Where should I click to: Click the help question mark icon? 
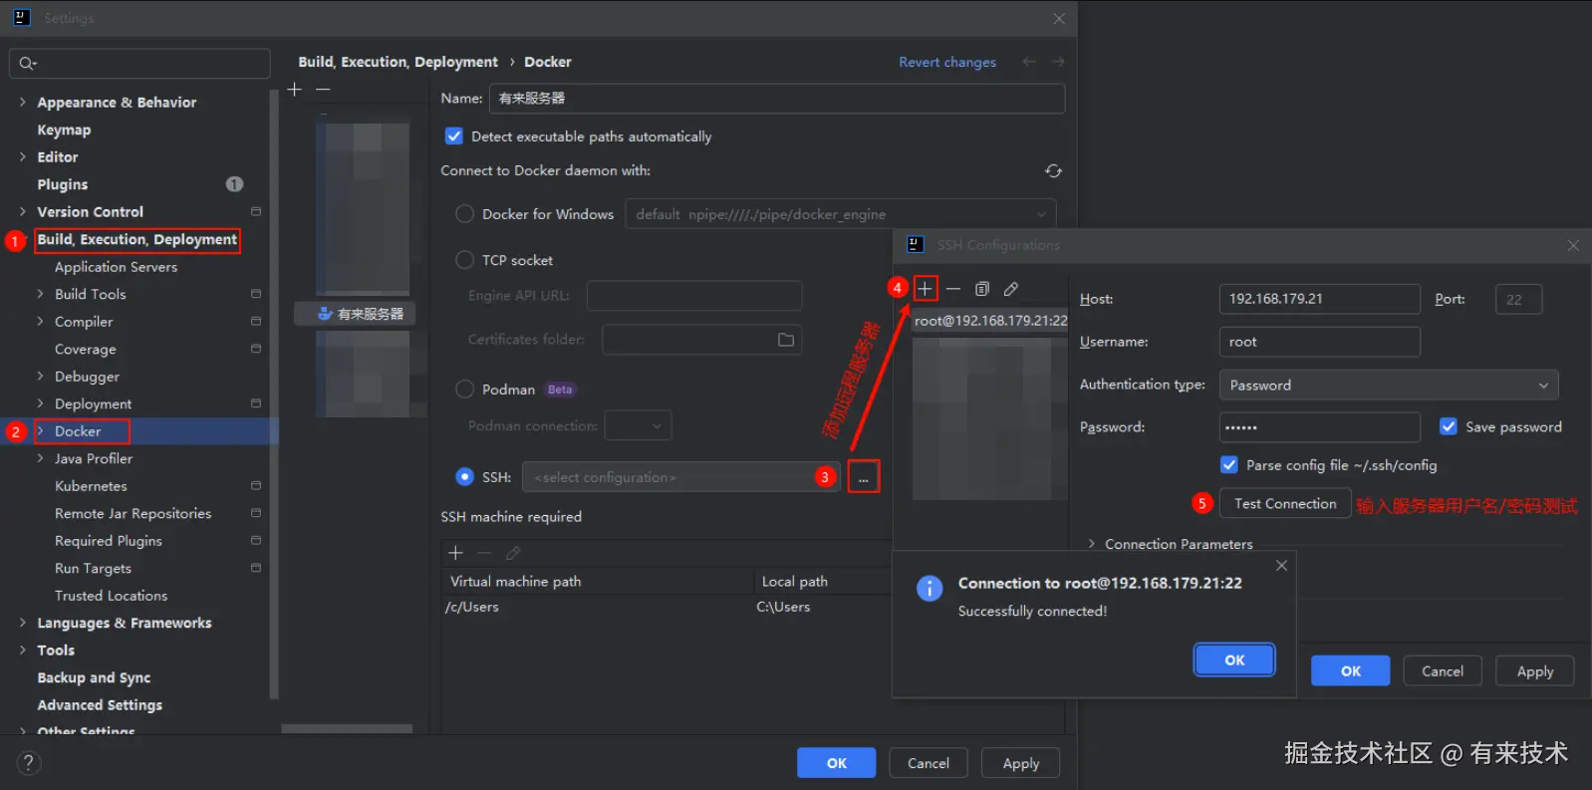pyautogui.click(x=29, y=763)
